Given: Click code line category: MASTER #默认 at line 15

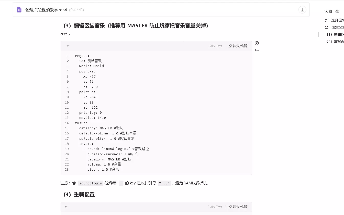Looking at the screenshot, I should coord(101,128).
